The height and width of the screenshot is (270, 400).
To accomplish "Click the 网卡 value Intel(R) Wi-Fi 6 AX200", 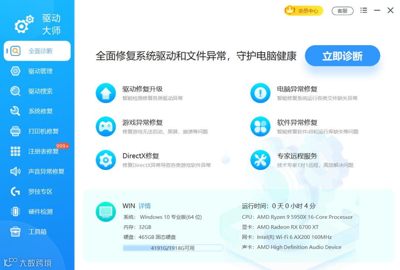I will click(294, 237).
